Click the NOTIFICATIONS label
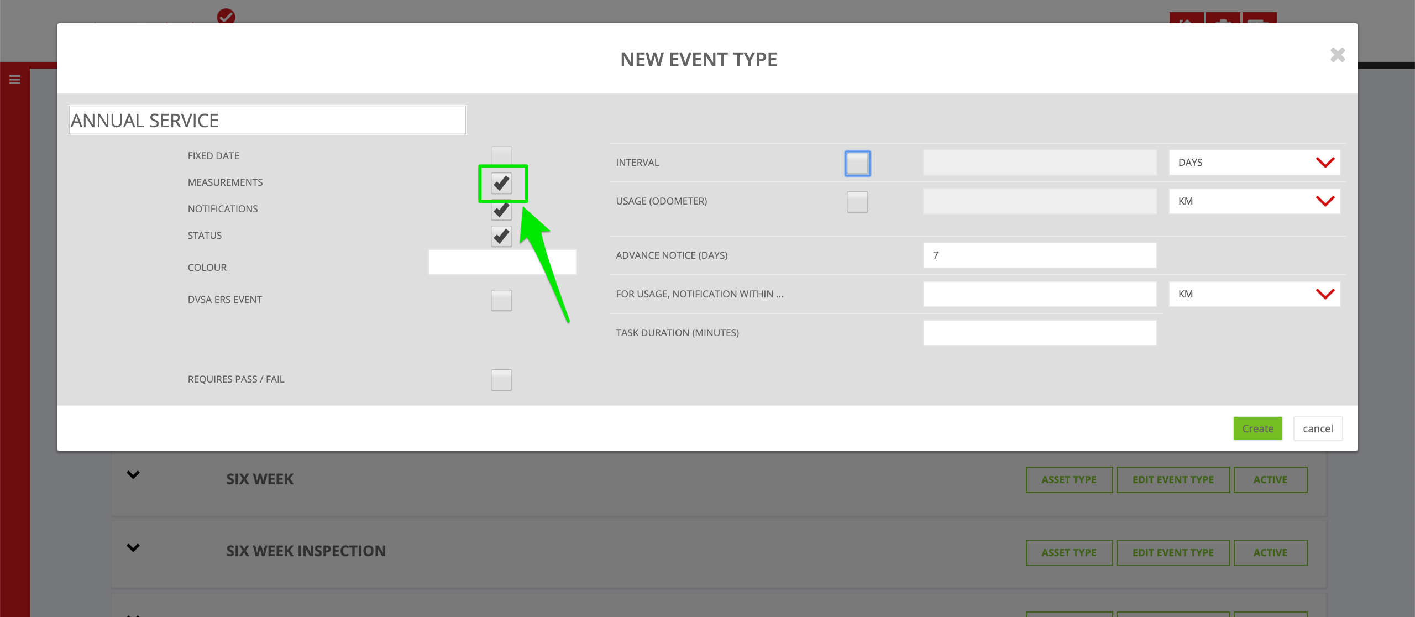Screen dimensions: 1415x617 223,209
